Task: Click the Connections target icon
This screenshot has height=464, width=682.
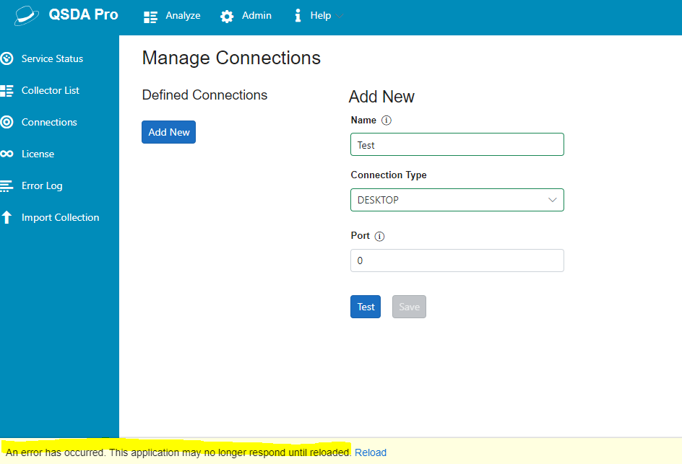Action: (7, 122)
